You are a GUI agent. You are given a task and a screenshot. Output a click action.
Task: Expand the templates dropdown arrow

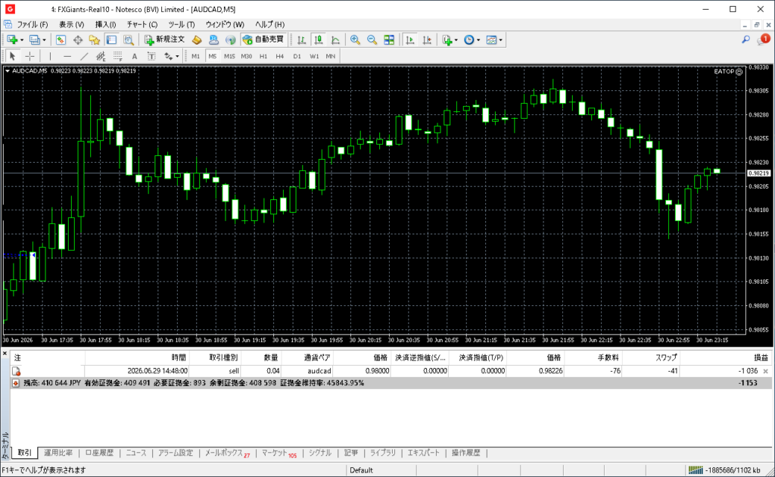[501, 40]
